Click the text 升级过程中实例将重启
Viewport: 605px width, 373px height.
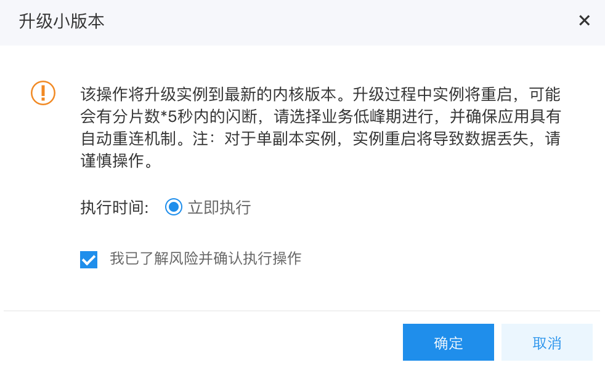[x=432, y=94]
